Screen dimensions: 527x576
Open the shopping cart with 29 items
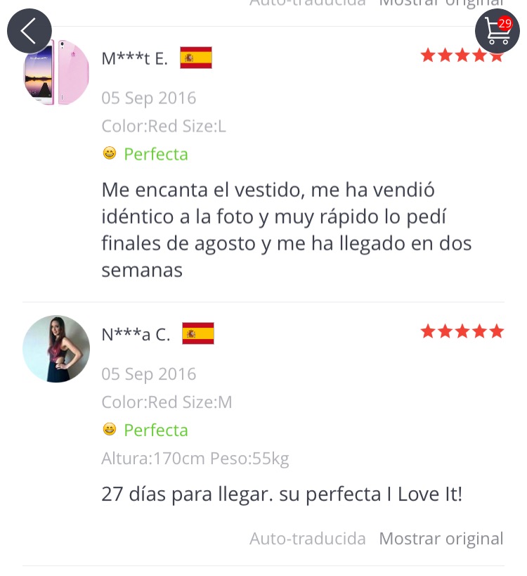(x=497, y=31)
